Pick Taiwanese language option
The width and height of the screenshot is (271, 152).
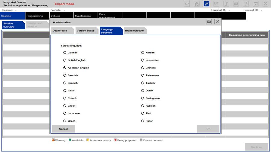coord(143,75)
